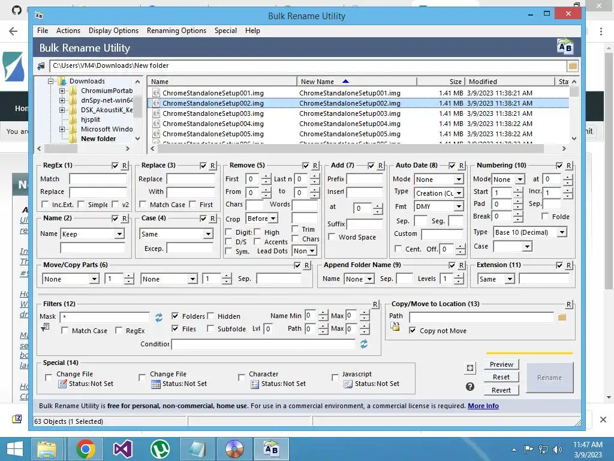614x461 pixels.
Task: Click the Preview button
Action: (501, 364)
